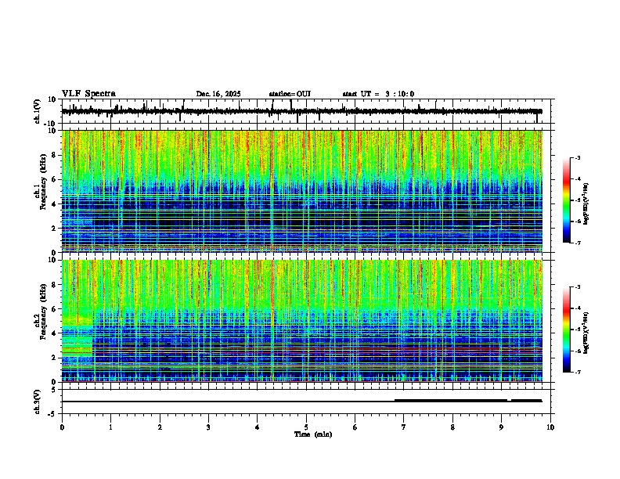The image size is (620, 479).
Task: Click time axis tick label "7"
Action: tap(404, 427)
